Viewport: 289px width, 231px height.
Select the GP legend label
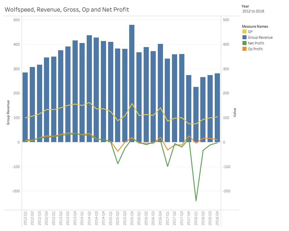click(x=250, y=32)
